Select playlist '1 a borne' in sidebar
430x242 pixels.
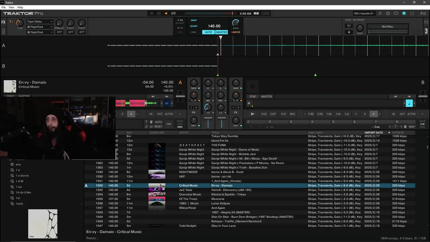22,175
